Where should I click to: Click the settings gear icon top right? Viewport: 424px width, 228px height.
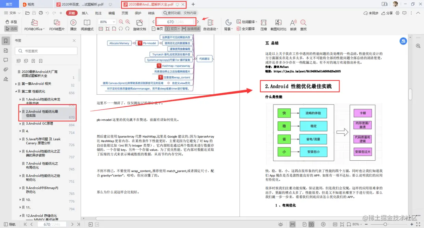397,13
